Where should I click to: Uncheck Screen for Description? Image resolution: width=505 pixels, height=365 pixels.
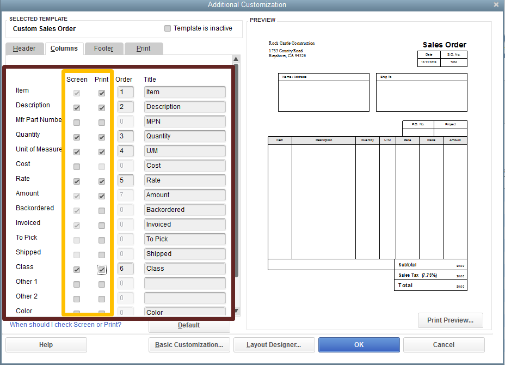click(x=77, y=108)
